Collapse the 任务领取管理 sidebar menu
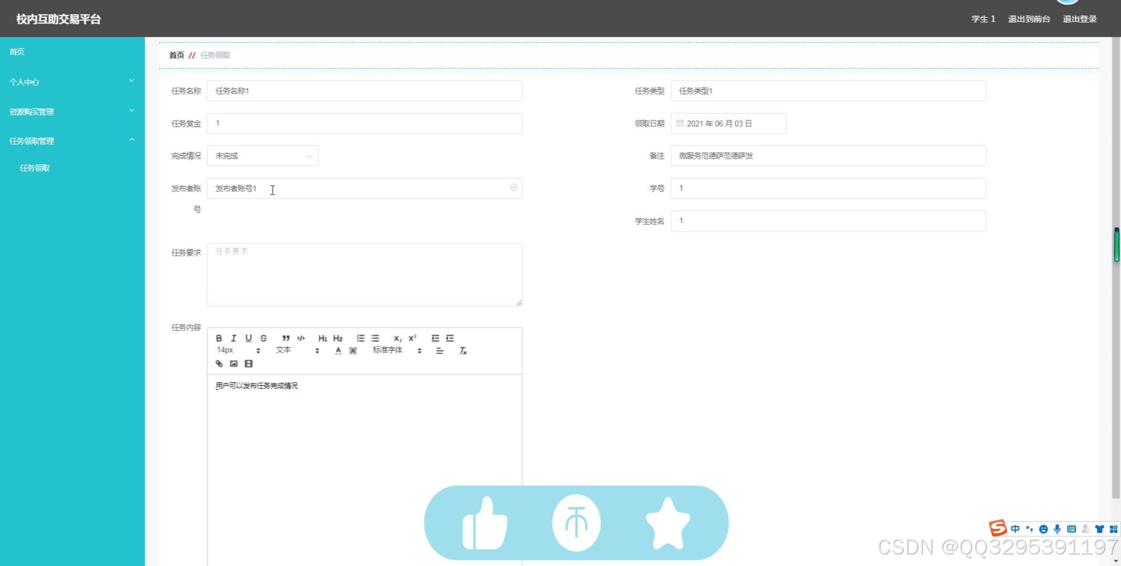 [72, 141]
